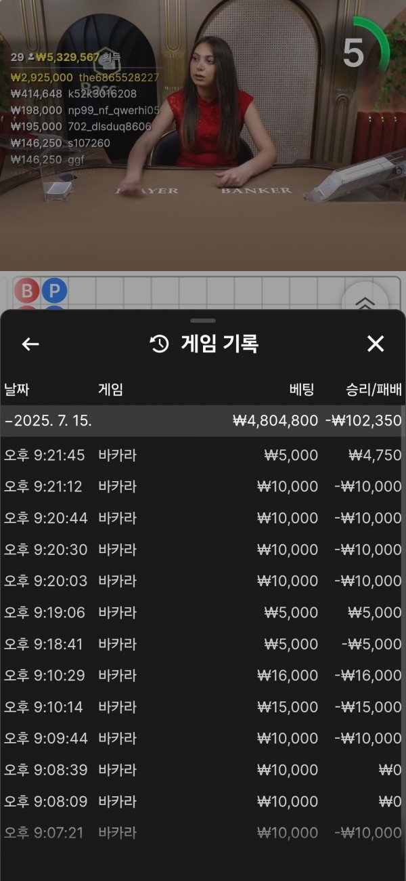Tap the blue P bead in roadmap
Screen dimensions: 406x881
(54, 292)
